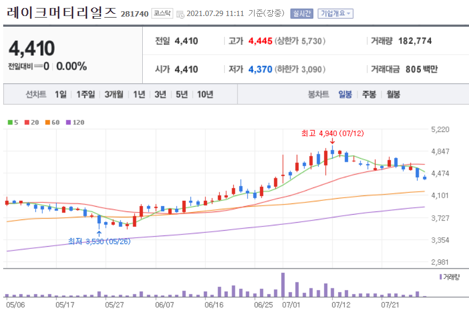Select the 5년 line chart tab
This screenshot has width=469, height=314.
point(182,95)
